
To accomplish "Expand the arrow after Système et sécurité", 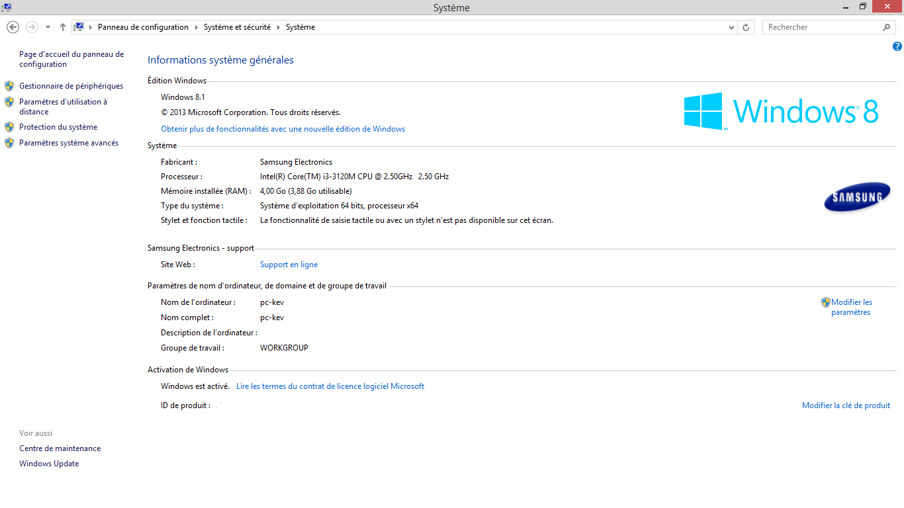I will tap(278, 27).
